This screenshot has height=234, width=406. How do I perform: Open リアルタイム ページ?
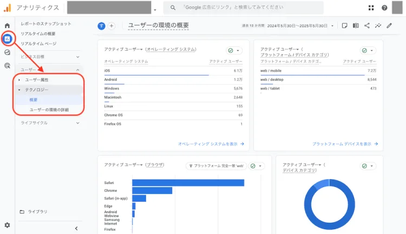pyautogui.click(x=38, y=44)
